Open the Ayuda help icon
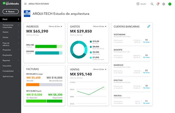175x113 pixels. click(x=138, y=4)
